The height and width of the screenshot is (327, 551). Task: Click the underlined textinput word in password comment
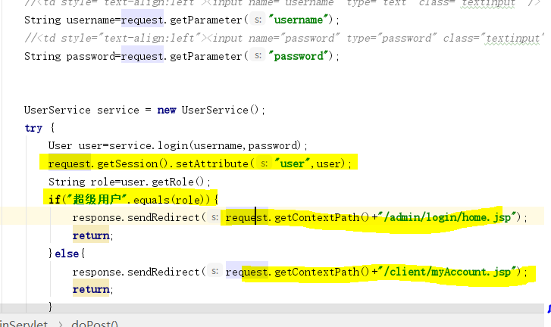tap(513, 39)
